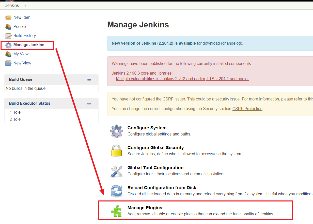Image resolution: width=313 pixels, height=224 pixels.
Task: Click the People icon in sidebar
Action: (x=8, y=27)
